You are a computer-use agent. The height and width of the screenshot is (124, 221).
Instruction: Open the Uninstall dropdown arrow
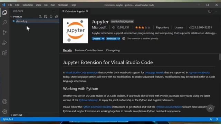coord(119,39)
